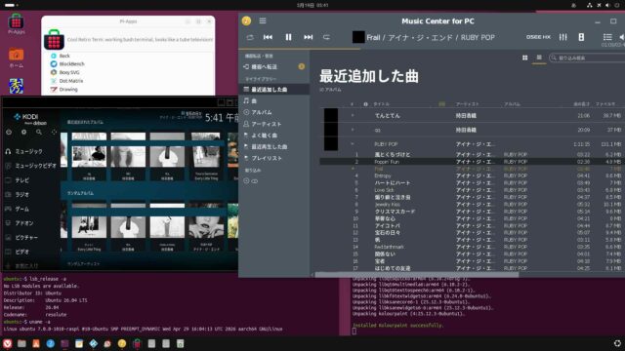Open the hamburger menu in Music Center
625x351 pixels.
pyautogui.click(x=263, y=20)
